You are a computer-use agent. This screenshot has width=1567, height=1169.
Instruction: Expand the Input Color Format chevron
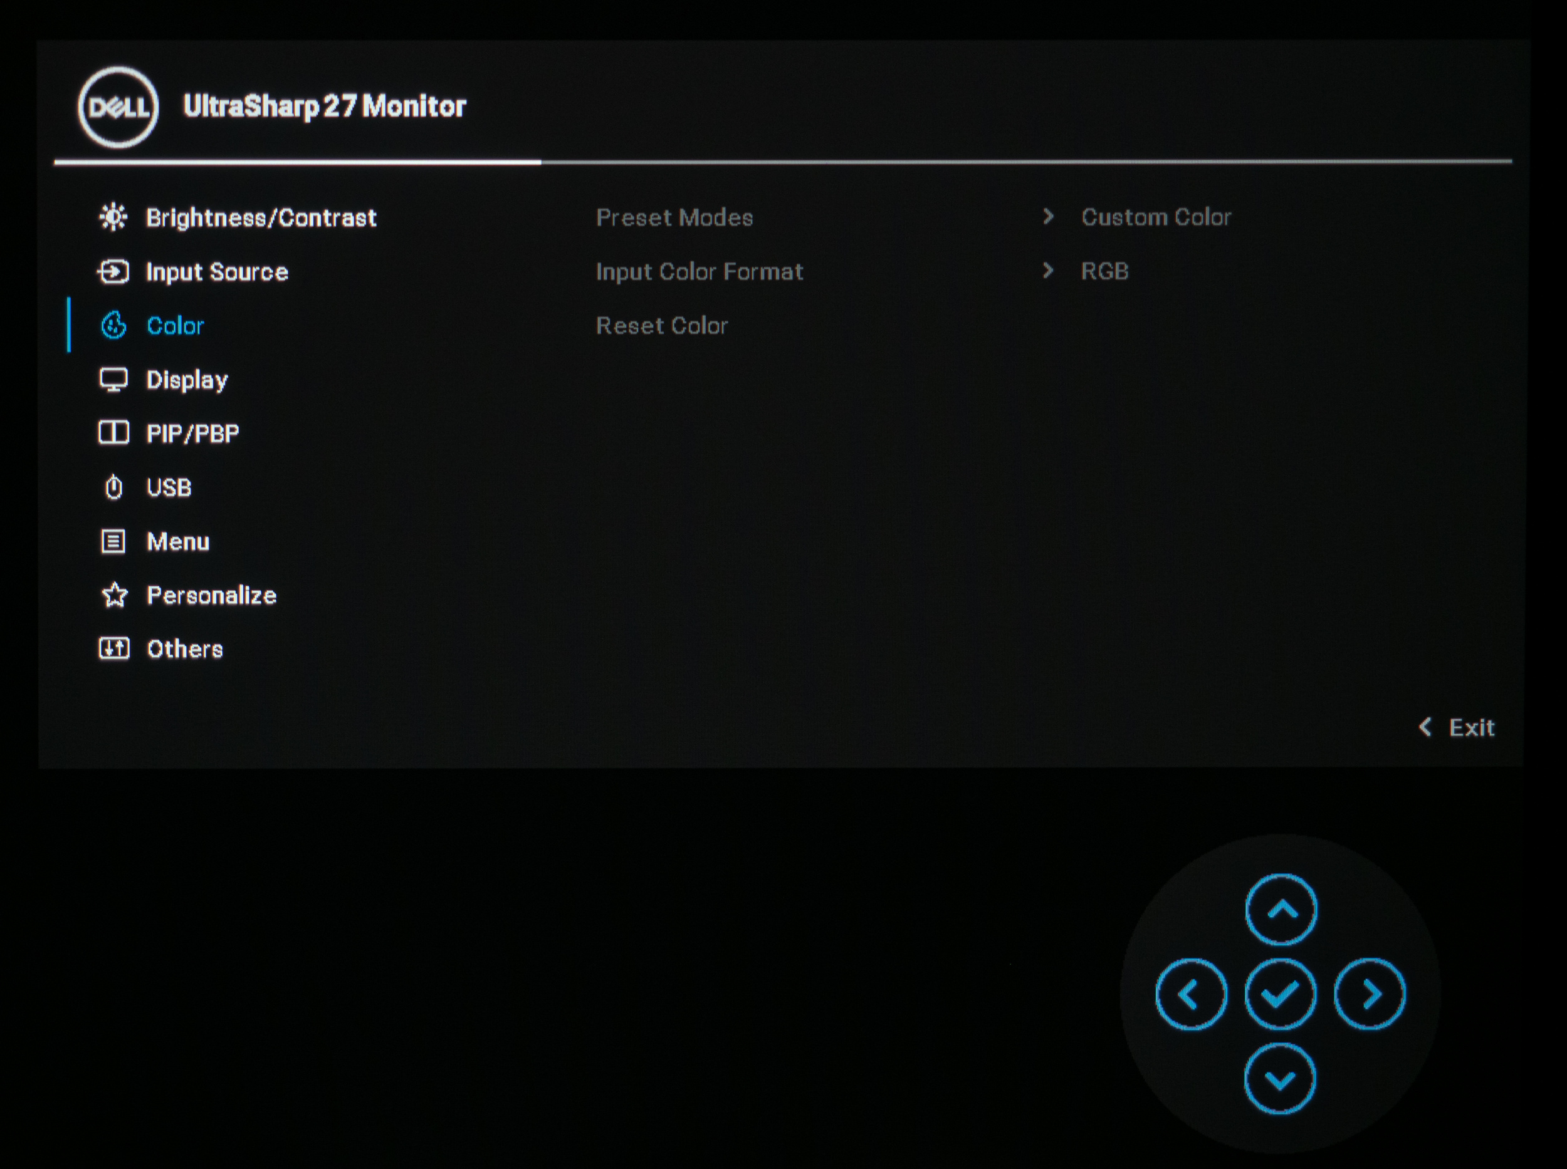pyautogui.click(x=1049, y=270)
